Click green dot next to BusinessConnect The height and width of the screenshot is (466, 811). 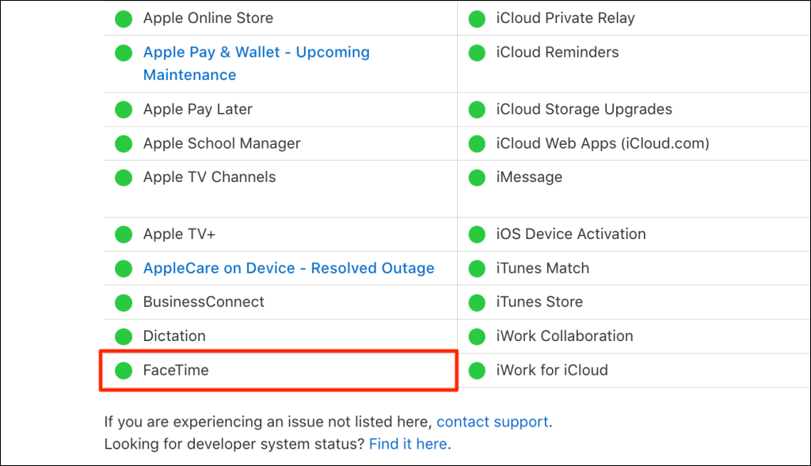point(124,303)
